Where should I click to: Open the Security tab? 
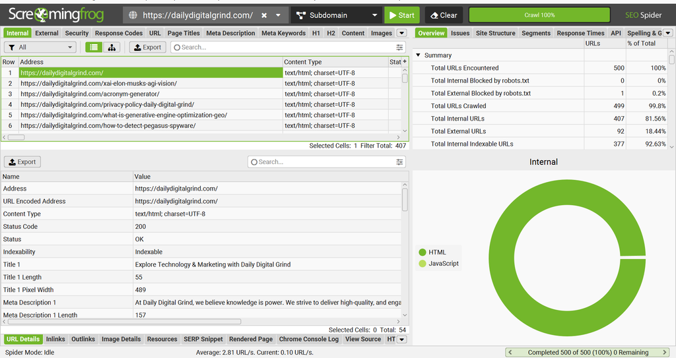click(x=77, y=33)
